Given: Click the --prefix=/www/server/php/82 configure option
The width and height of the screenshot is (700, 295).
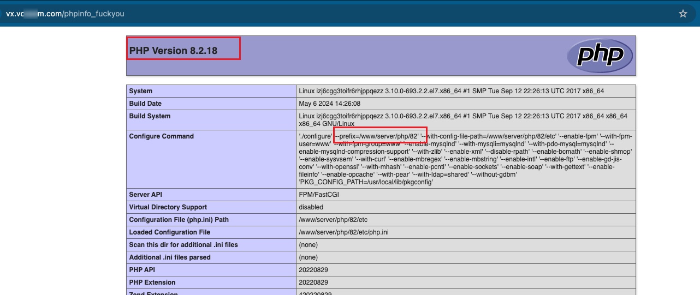Looking at the screenshot, I should (x=379, y=136).
